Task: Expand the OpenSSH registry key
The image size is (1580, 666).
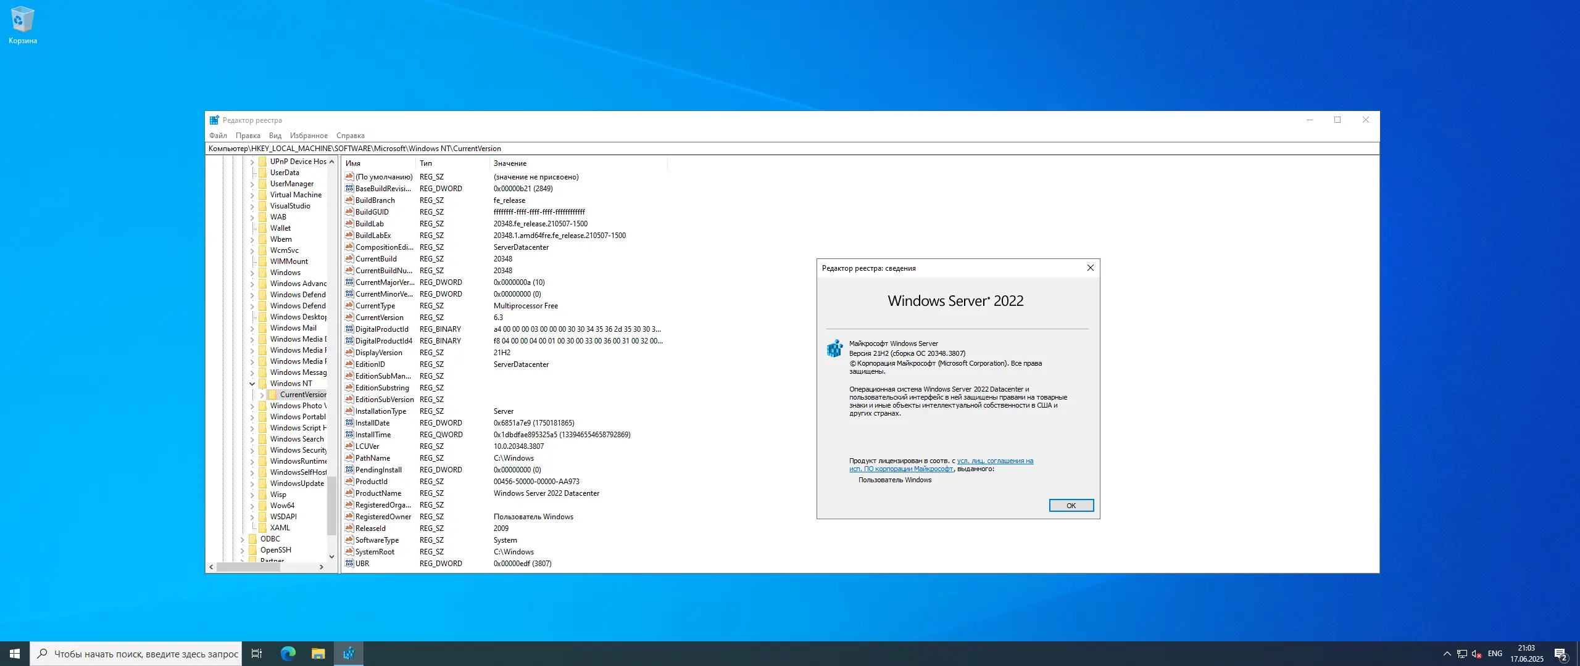Action: pos(242,550)
